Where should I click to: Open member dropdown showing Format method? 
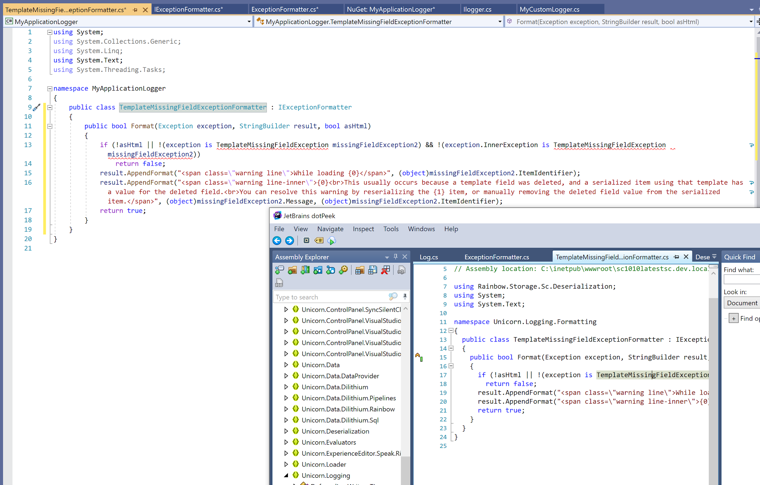[x=751, y=22]
